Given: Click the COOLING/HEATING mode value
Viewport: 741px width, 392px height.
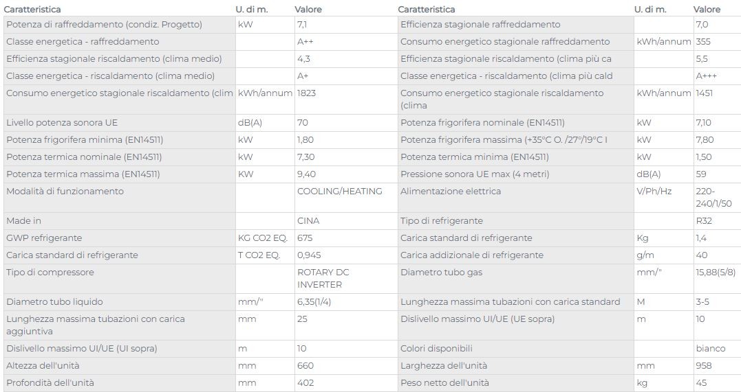Looking at the screenshot, I should click(x=340, y=191).
